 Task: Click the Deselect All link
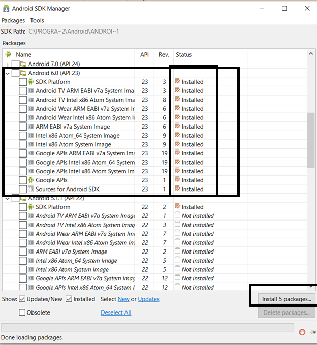(116, 312)
